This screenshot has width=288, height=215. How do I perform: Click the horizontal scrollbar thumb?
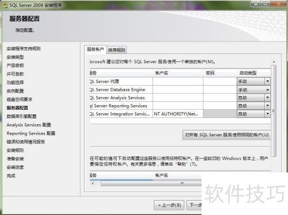click(x=151, y=183)
